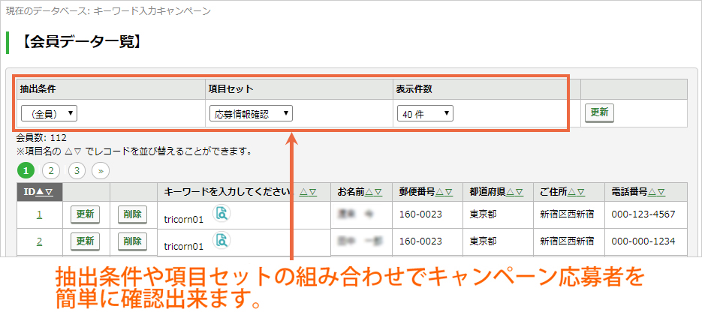Sort records by お名前 △▽

[x=373, y=192]
